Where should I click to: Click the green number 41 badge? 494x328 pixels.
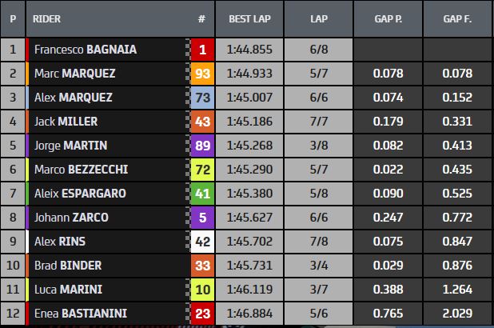coord(203,194)
